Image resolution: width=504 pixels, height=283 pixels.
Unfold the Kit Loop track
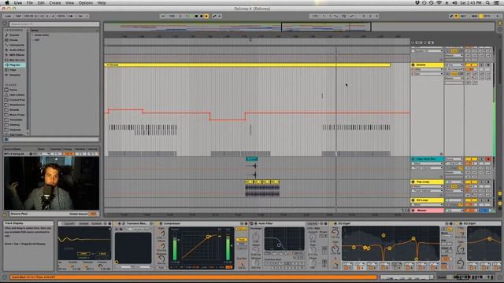(413, 200)
